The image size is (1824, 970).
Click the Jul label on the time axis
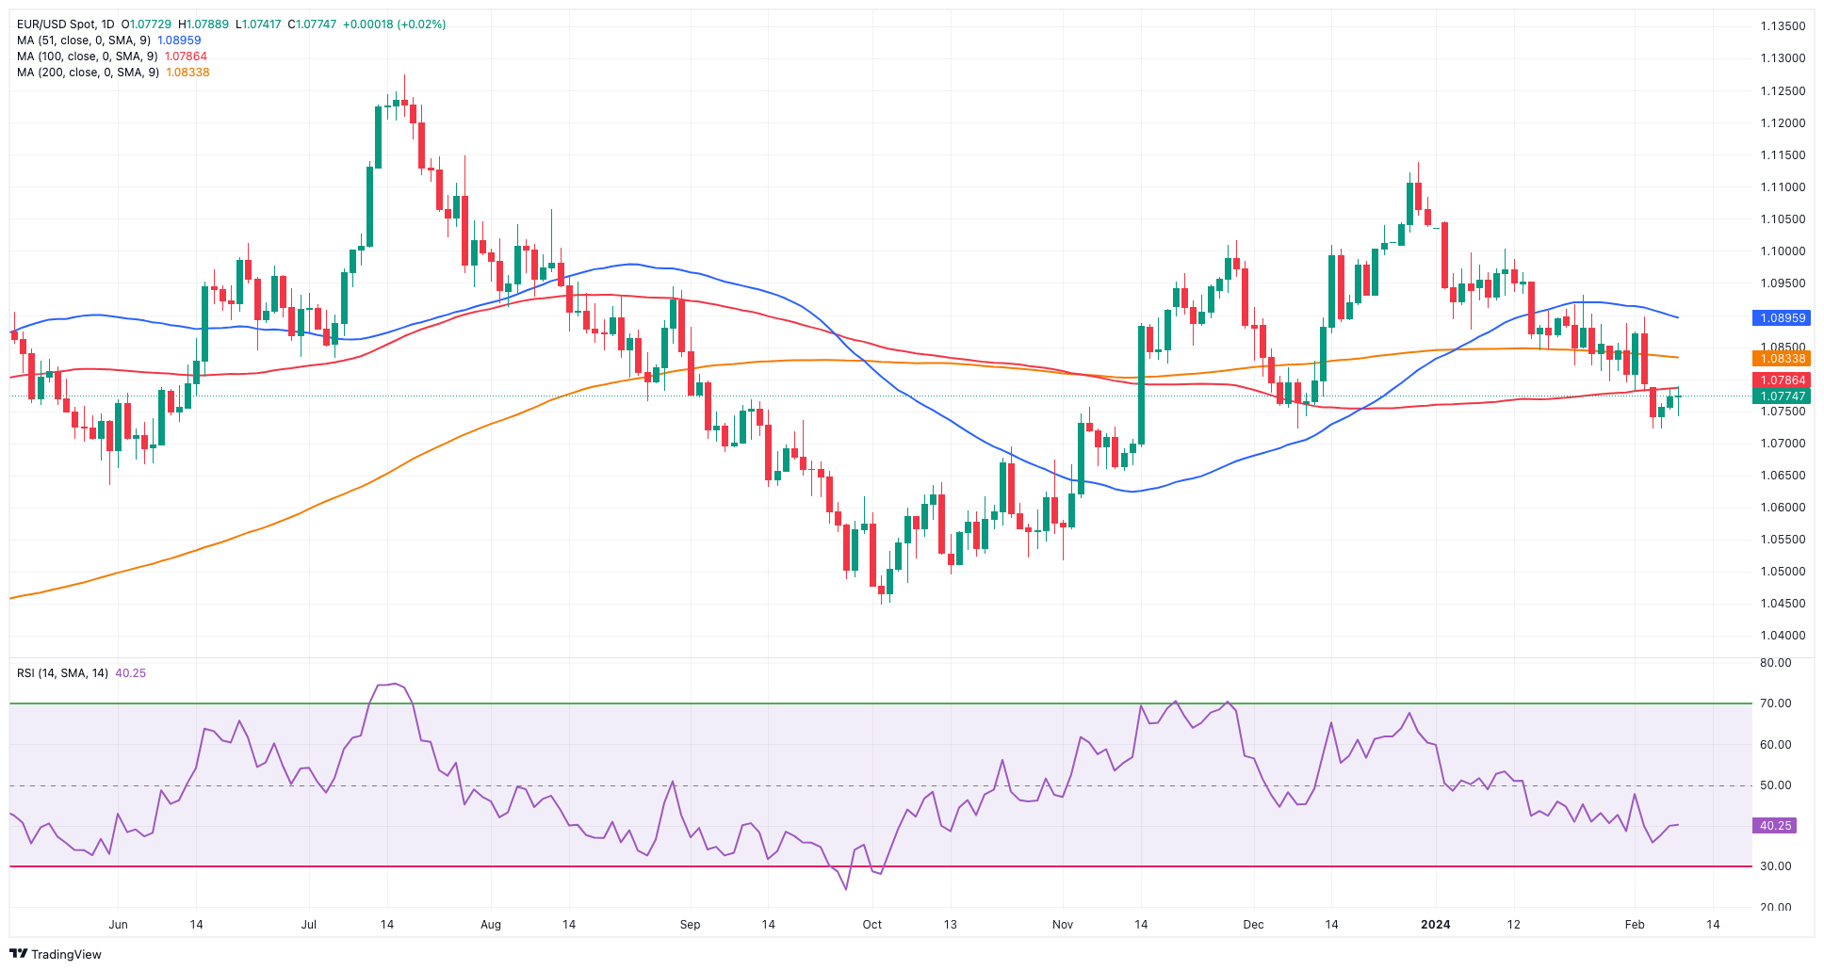click(309, 925)
